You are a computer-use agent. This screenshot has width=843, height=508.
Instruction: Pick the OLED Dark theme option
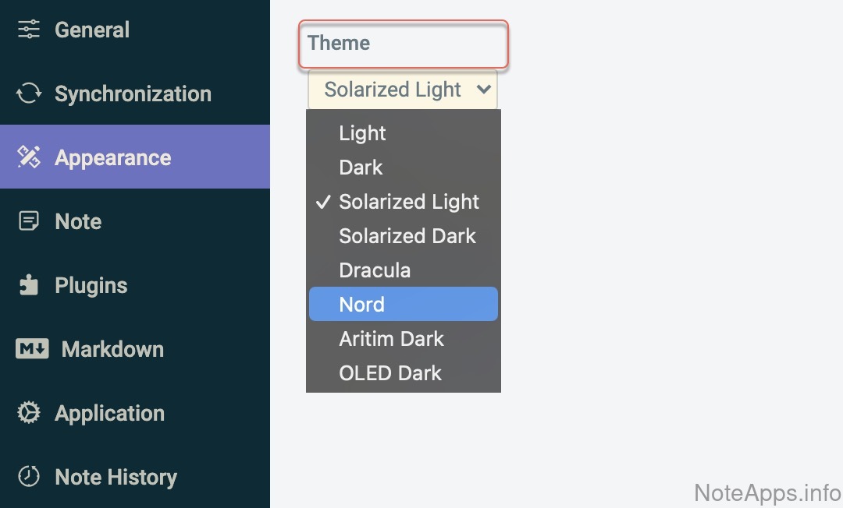pyautogui.click(x=390, y=373)
